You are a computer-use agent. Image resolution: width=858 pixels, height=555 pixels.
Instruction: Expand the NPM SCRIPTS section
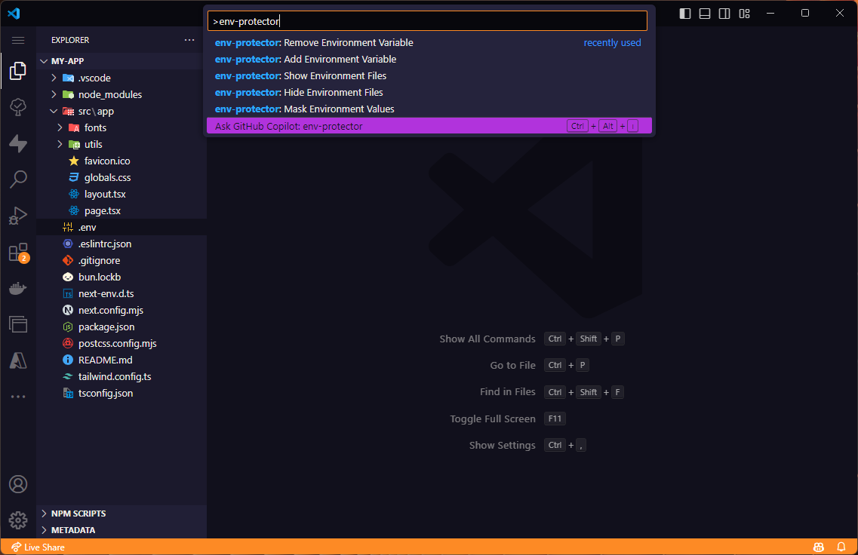(121, 514)
